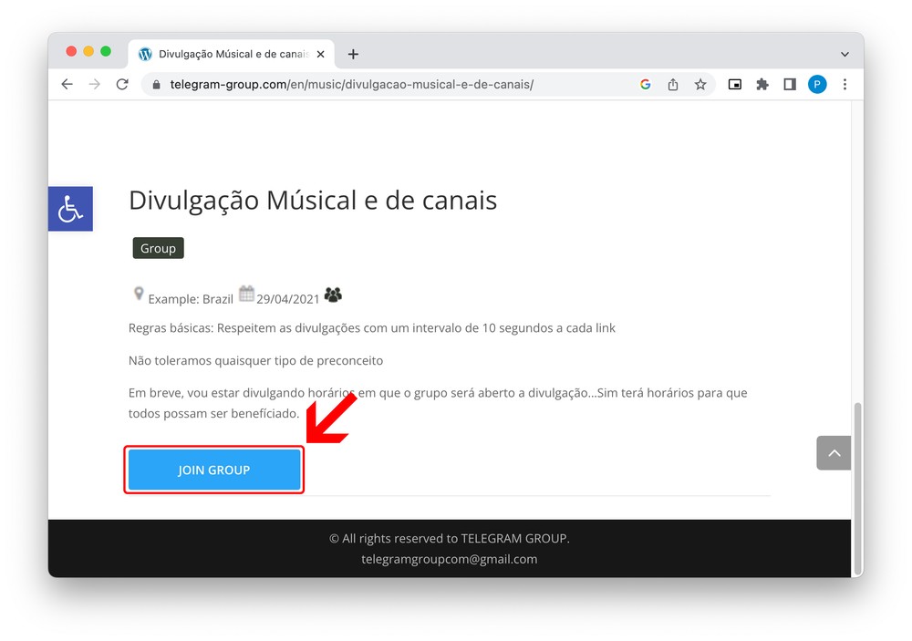Open the accessibility wheelchair widget
Screen dimensions: 912x641
click(70, 209)
